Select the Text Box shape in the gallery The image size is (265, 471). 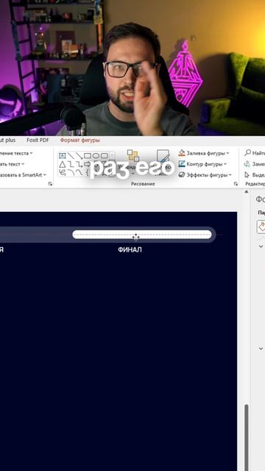coord(62,155)
